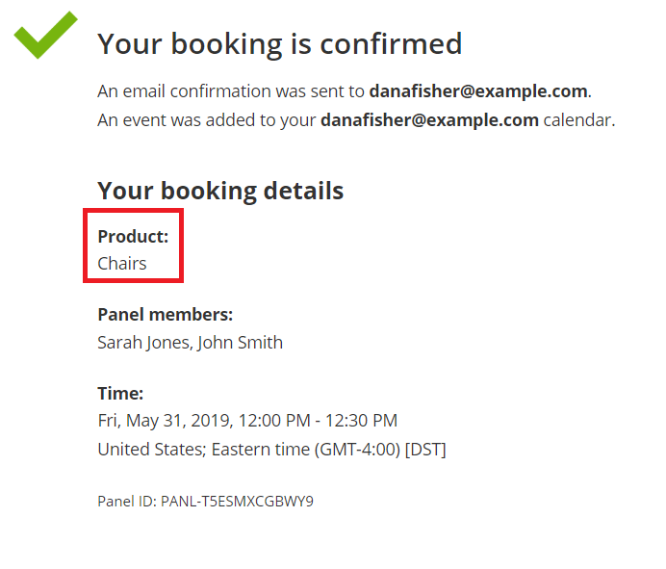Click the date "Fri, May 31, 2019"

coord(164,421)
